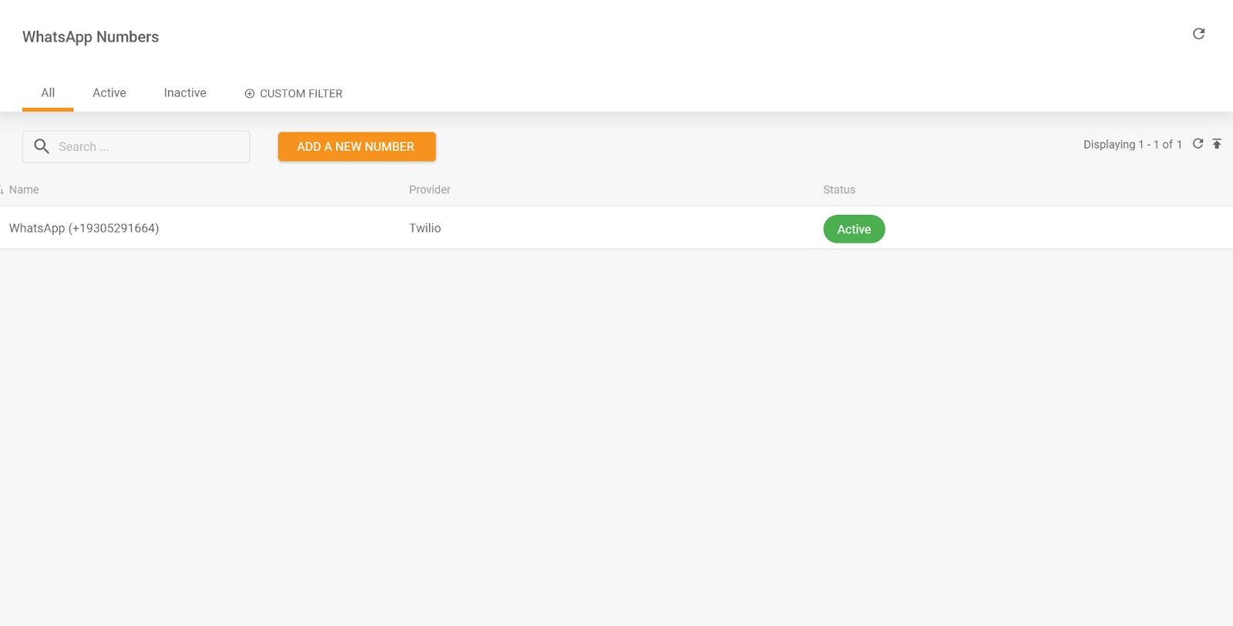Click the upward arrow icon beside list refresh
Image resolution: width=1233 pixels, height=626 pixels.
pos(1217,144)
